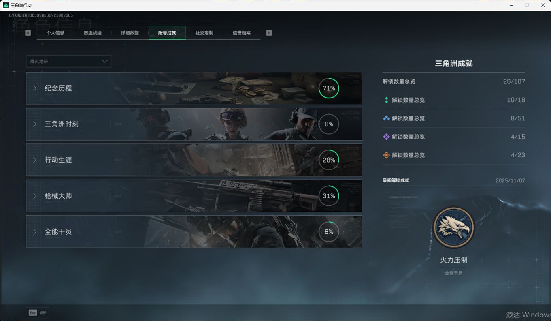Open the 历史战绩 tab

pos(93,33)
